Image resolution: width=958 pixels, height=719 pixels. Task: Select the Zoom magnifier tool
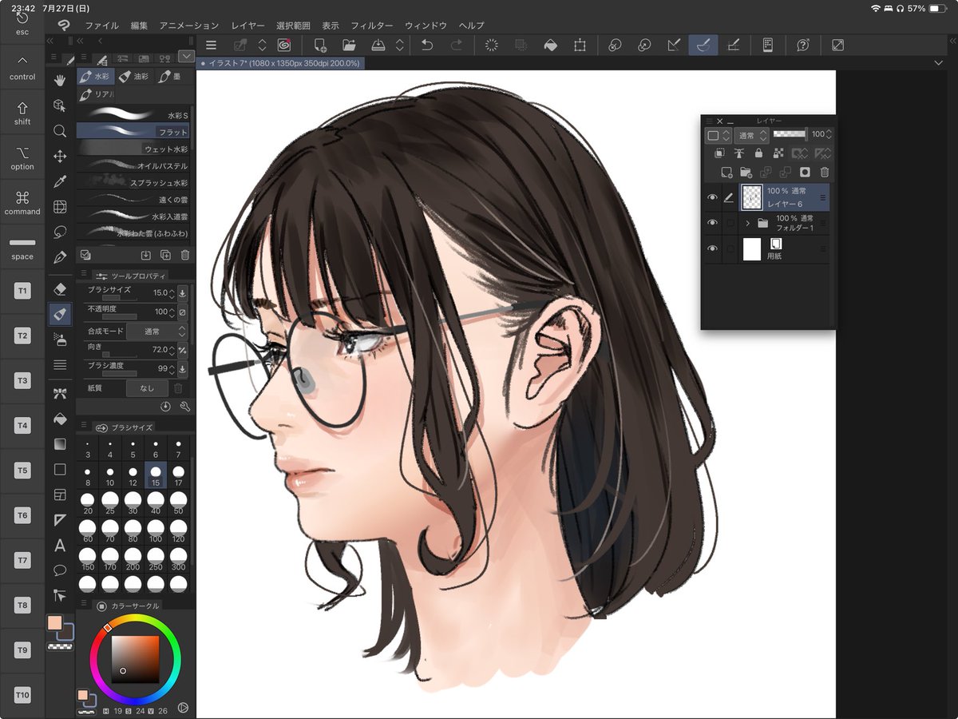(60, 131)
